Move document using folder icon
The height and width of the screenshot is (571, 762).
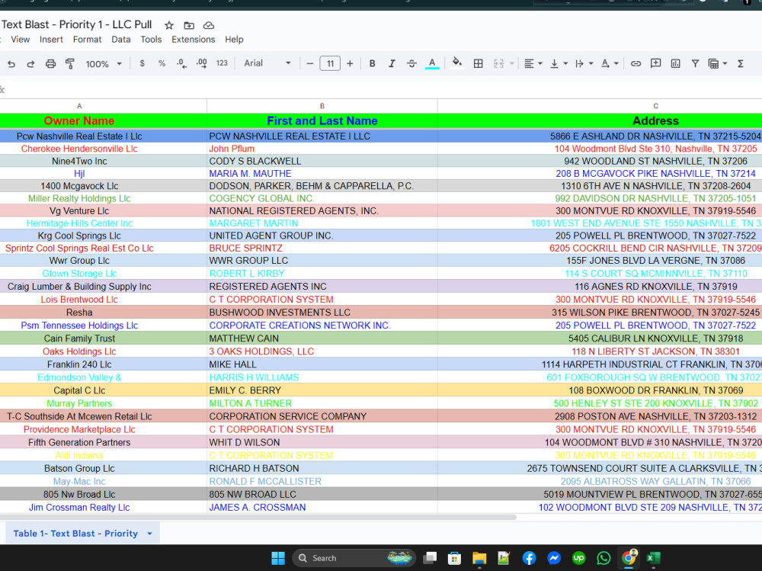click(188, 25)
